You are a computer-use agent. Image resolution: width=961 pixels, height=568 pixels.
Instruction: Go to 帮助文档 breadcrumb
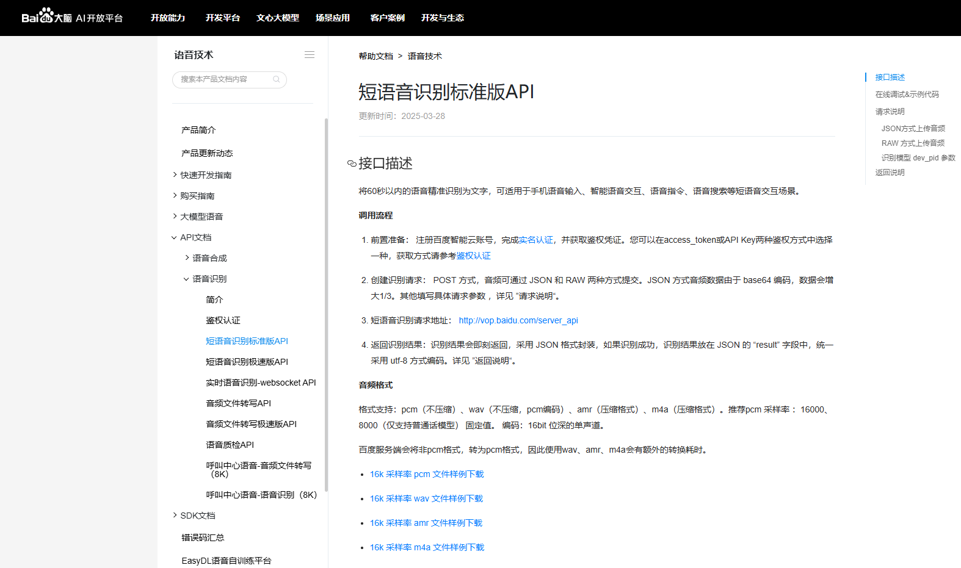click(x=375, y=56)
